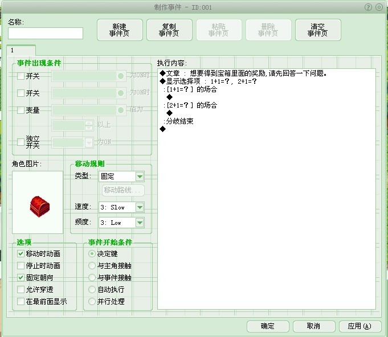Click 清空事件页 button

point(318,30)
